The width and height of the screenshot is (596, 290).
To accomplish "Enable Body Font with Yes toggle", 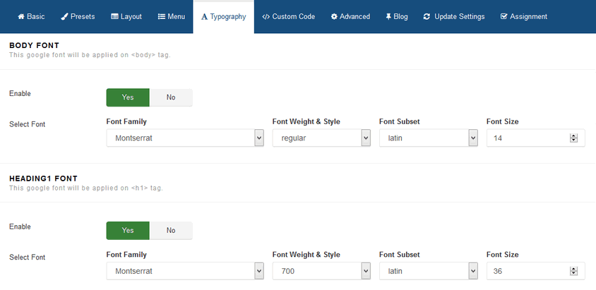I will (128, 97).
